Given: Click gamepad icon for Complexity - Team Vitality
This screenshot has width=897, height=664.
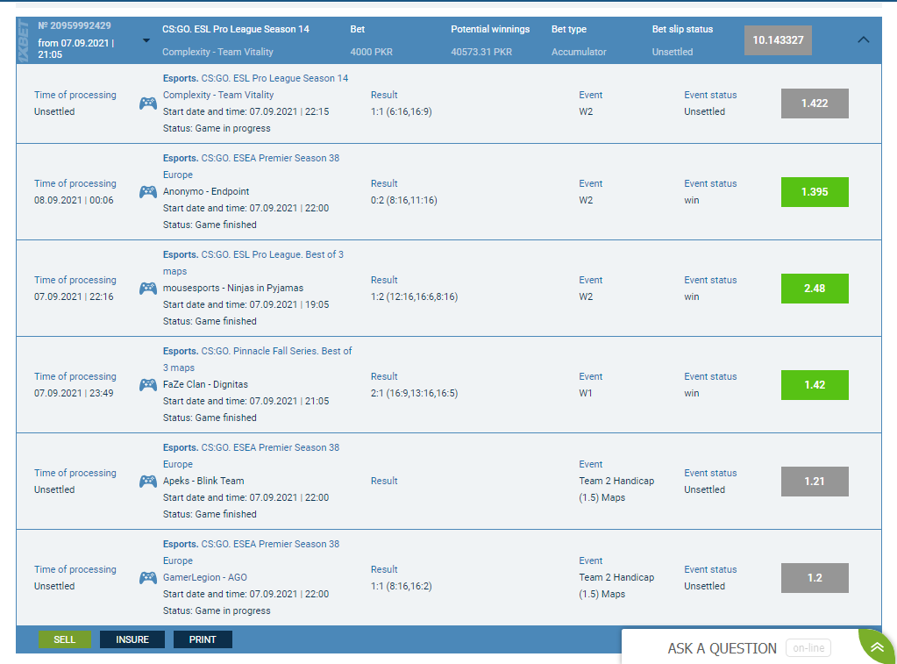Looking at the screenshot, I should (x=148, y=103).
